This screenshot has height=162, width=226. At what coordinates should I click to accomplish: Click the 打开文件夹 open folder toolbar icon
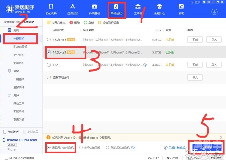point(49,22)
